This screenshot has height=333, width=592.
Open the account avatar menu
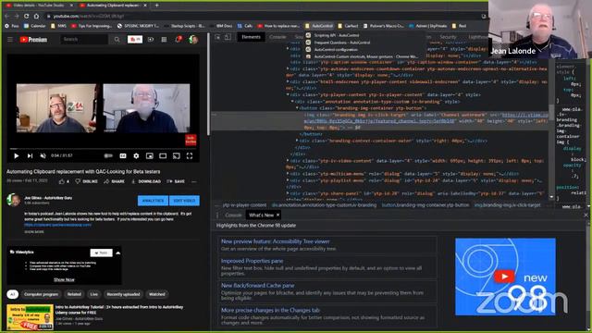(193, 39)
